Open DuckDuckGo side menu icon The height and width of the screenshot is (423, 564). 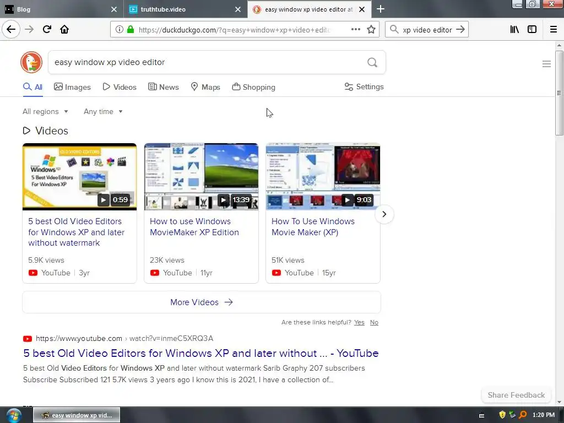click(546, 64)
